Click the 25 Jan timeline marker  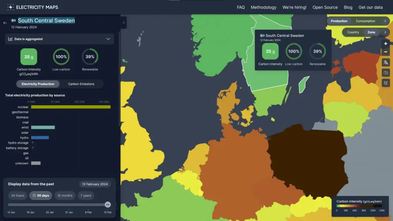[50, 212]
